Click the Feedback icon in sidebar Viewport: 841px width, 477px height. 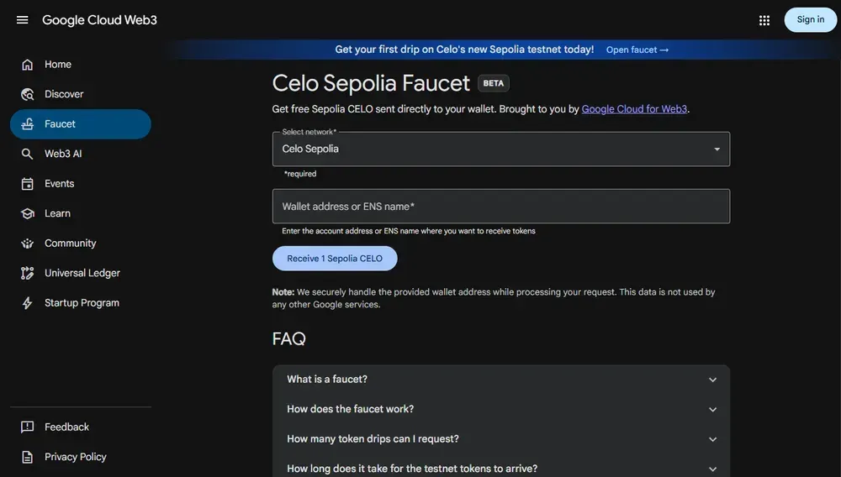pyautogui.click(x=28, y=427)
